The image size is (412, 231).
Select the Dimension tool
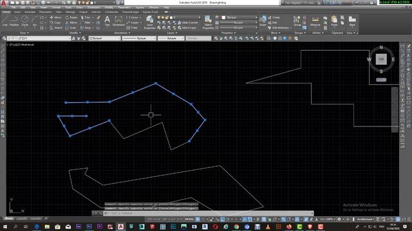click(118, 21)
